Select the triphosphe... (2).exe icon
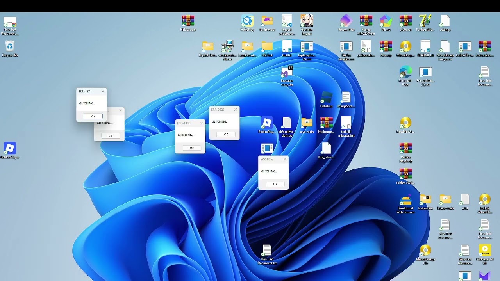Image resolution: width=500 pixels, height=281 pixels. (x=307, y=51)
